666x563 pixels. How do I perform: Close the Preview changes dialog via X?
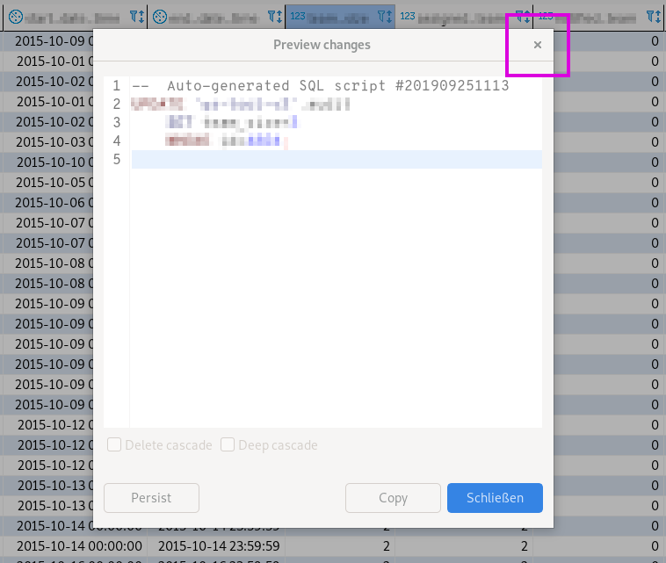[538, 45]
